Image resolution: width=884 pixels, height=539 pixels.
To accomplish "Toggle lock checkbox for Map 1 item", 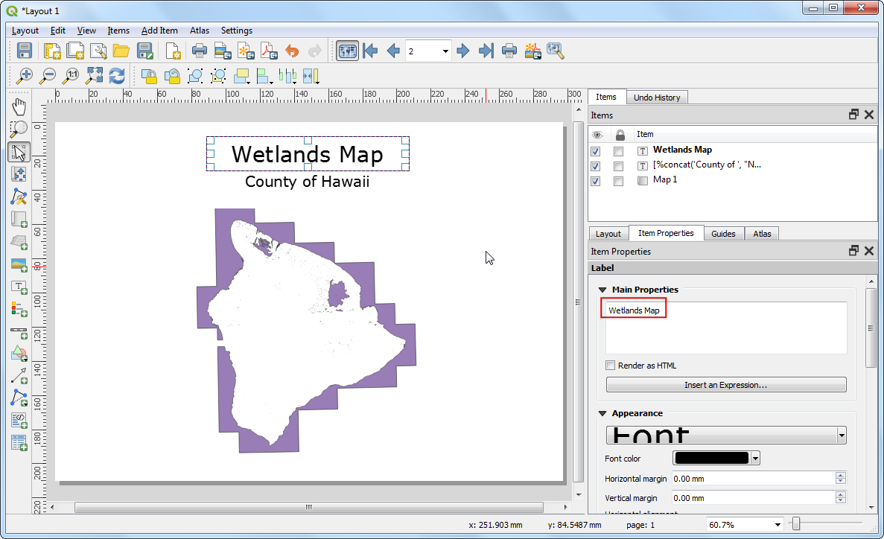I will click(x=618, y=181).
